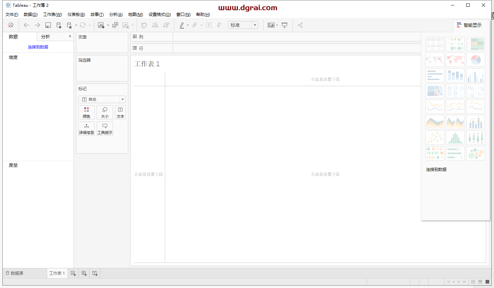Click the 大小 size marks button
This screenshot has height=288, width=494.
tap(105, 112)
